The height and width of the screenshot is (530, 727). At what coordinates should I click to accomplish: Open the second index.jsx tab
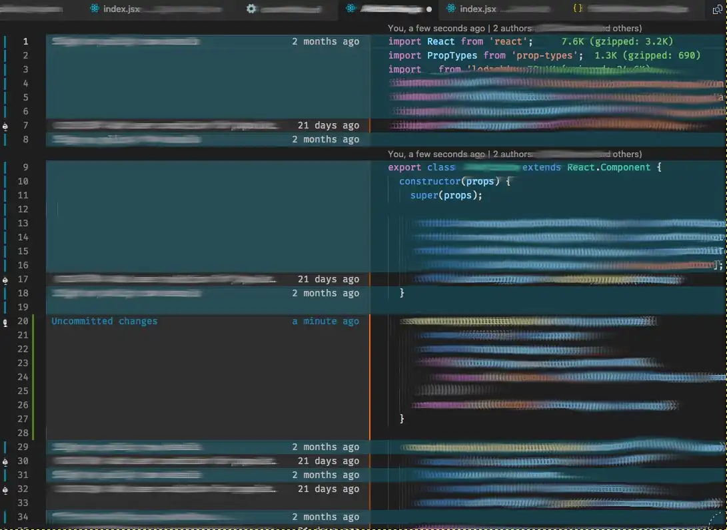(478, 9)
